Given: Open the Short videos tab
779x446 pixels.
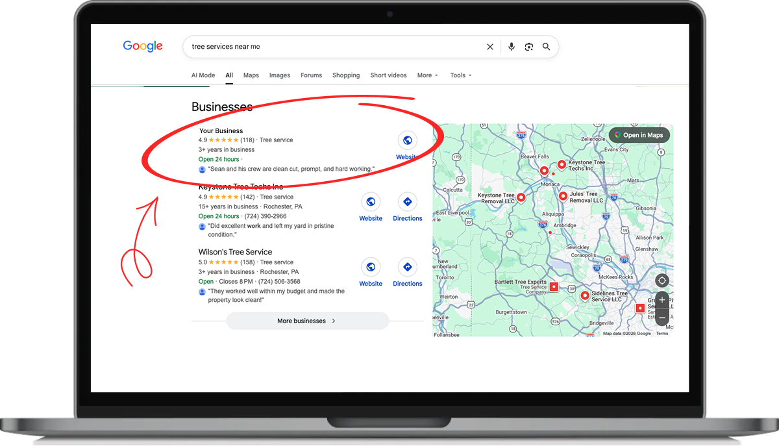Looking at the screenshot, I should [389, 75].
